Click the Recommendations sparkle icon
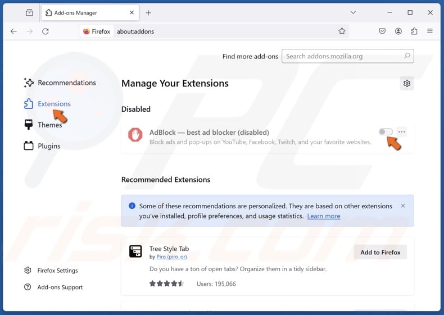 (x=29, y=83)
